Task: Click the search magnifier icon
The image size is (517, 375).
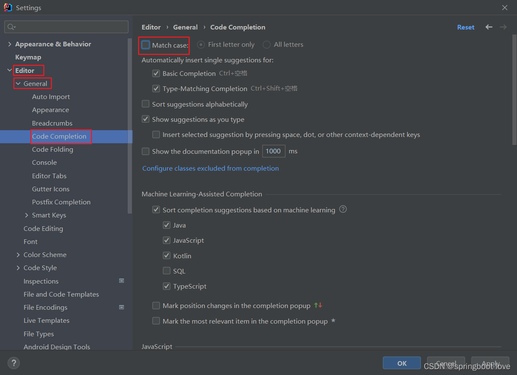Action: (x=11, y=27)
